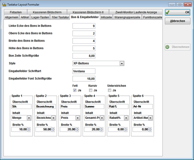Image resolution: width=194 pixels, height=160 pixels.
Task: Select the Artikel tab
Action: click(25, 17)
